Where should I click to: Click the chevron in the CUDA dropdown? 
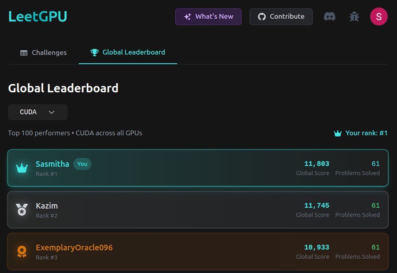point(52,112)
